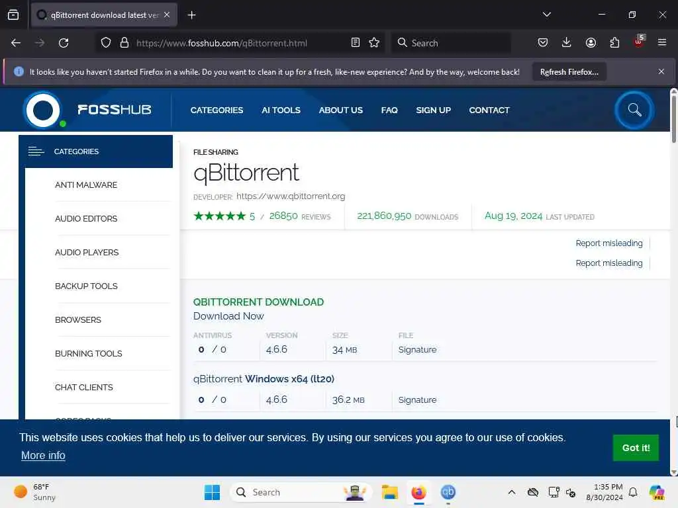Screen dimensions: 678x508
Task: Click the FossHub logo
Action: click(x=88, y=110)
